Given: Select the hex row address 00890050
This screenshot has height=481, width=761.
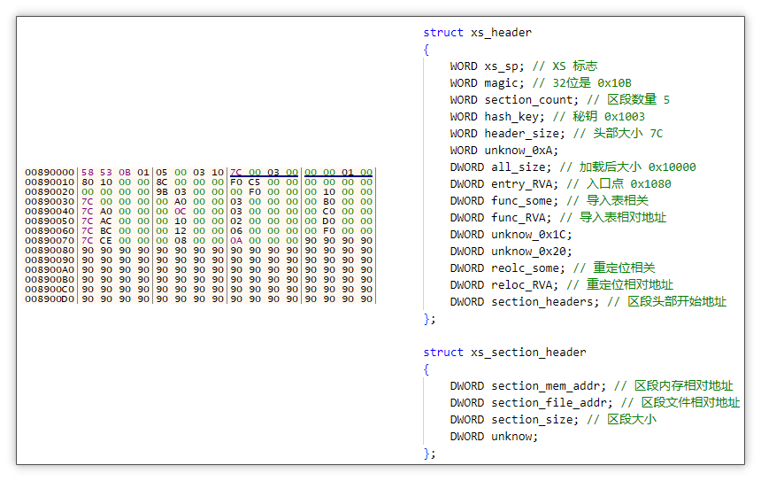Looking at the screenshot, I should pos(50,221).
